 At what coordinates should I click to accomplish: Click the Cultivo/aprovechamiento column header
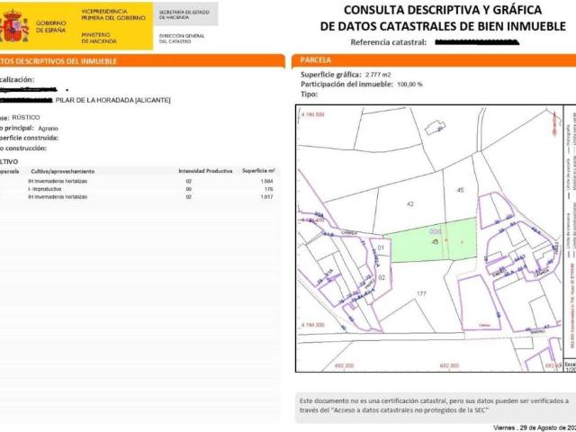[x=62, y=170]
